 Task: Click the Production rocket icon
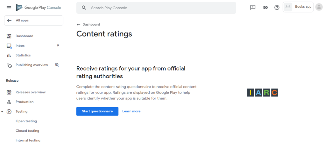9,102
